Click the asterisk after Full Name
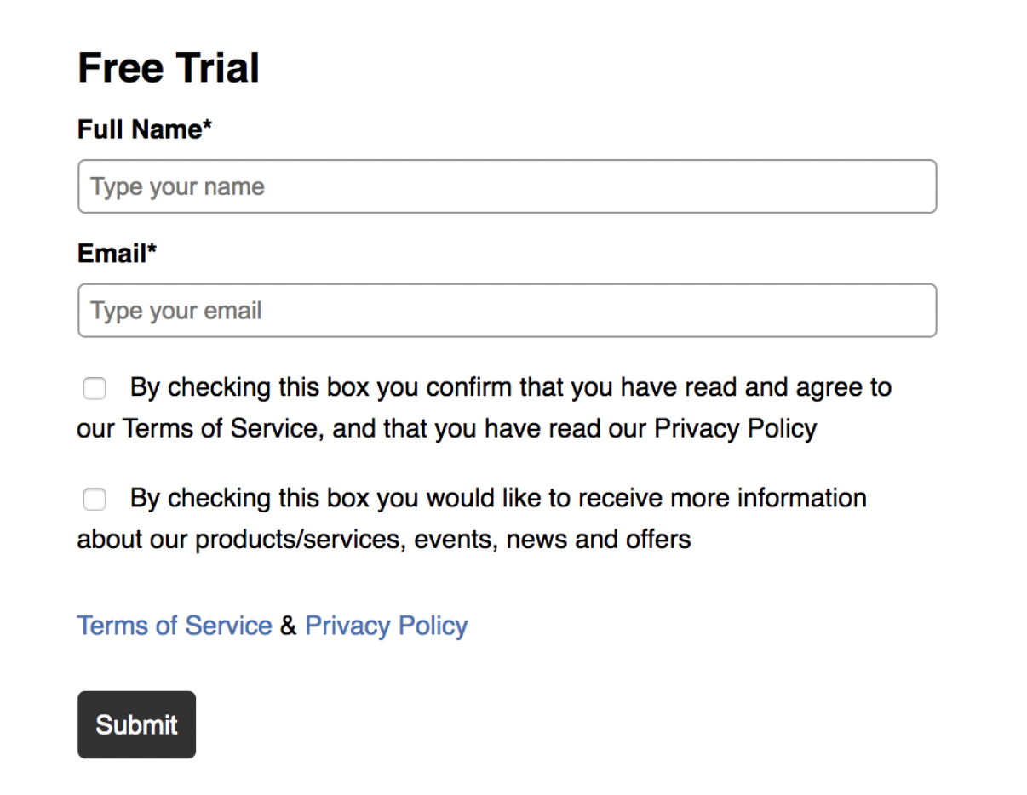Screen dimensions: 1027x795 pyautogui.click(x=207, y=127)
